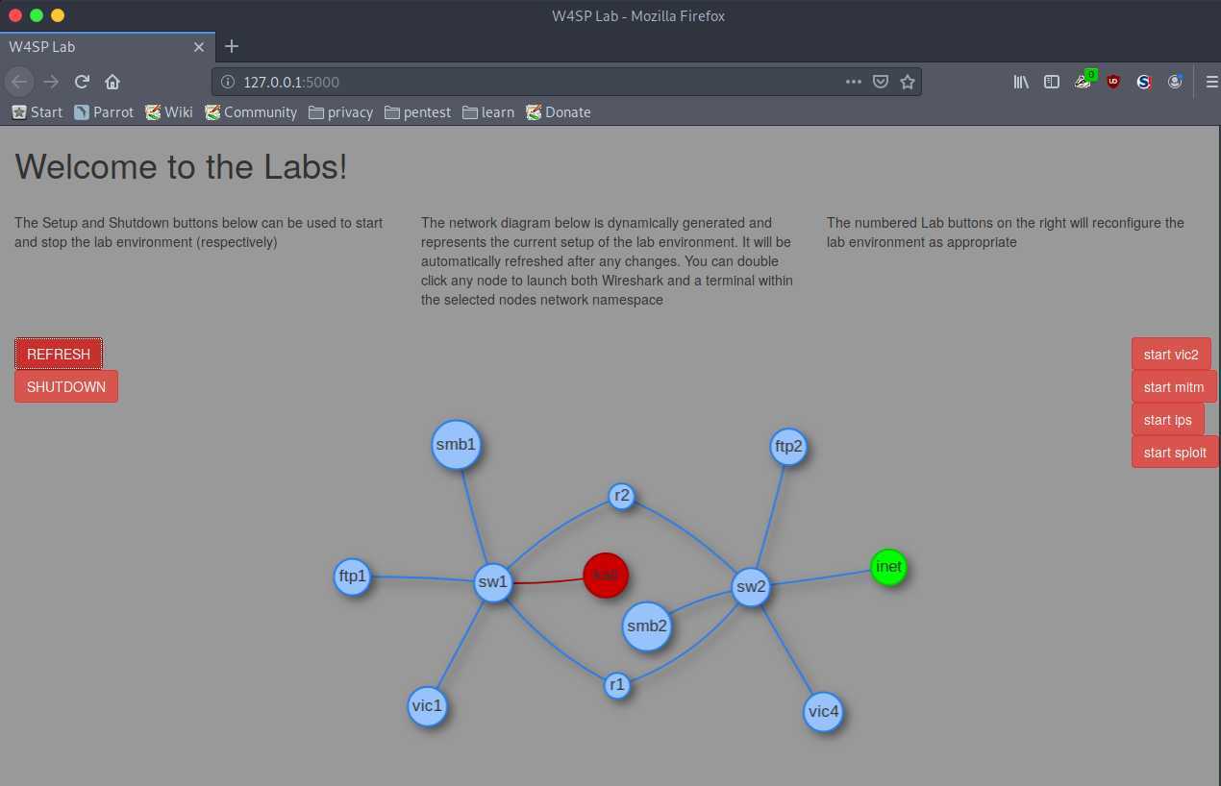Open the page actions three-dot menu
This screenshot has height=786, width=1221.
tap(854, 82)
